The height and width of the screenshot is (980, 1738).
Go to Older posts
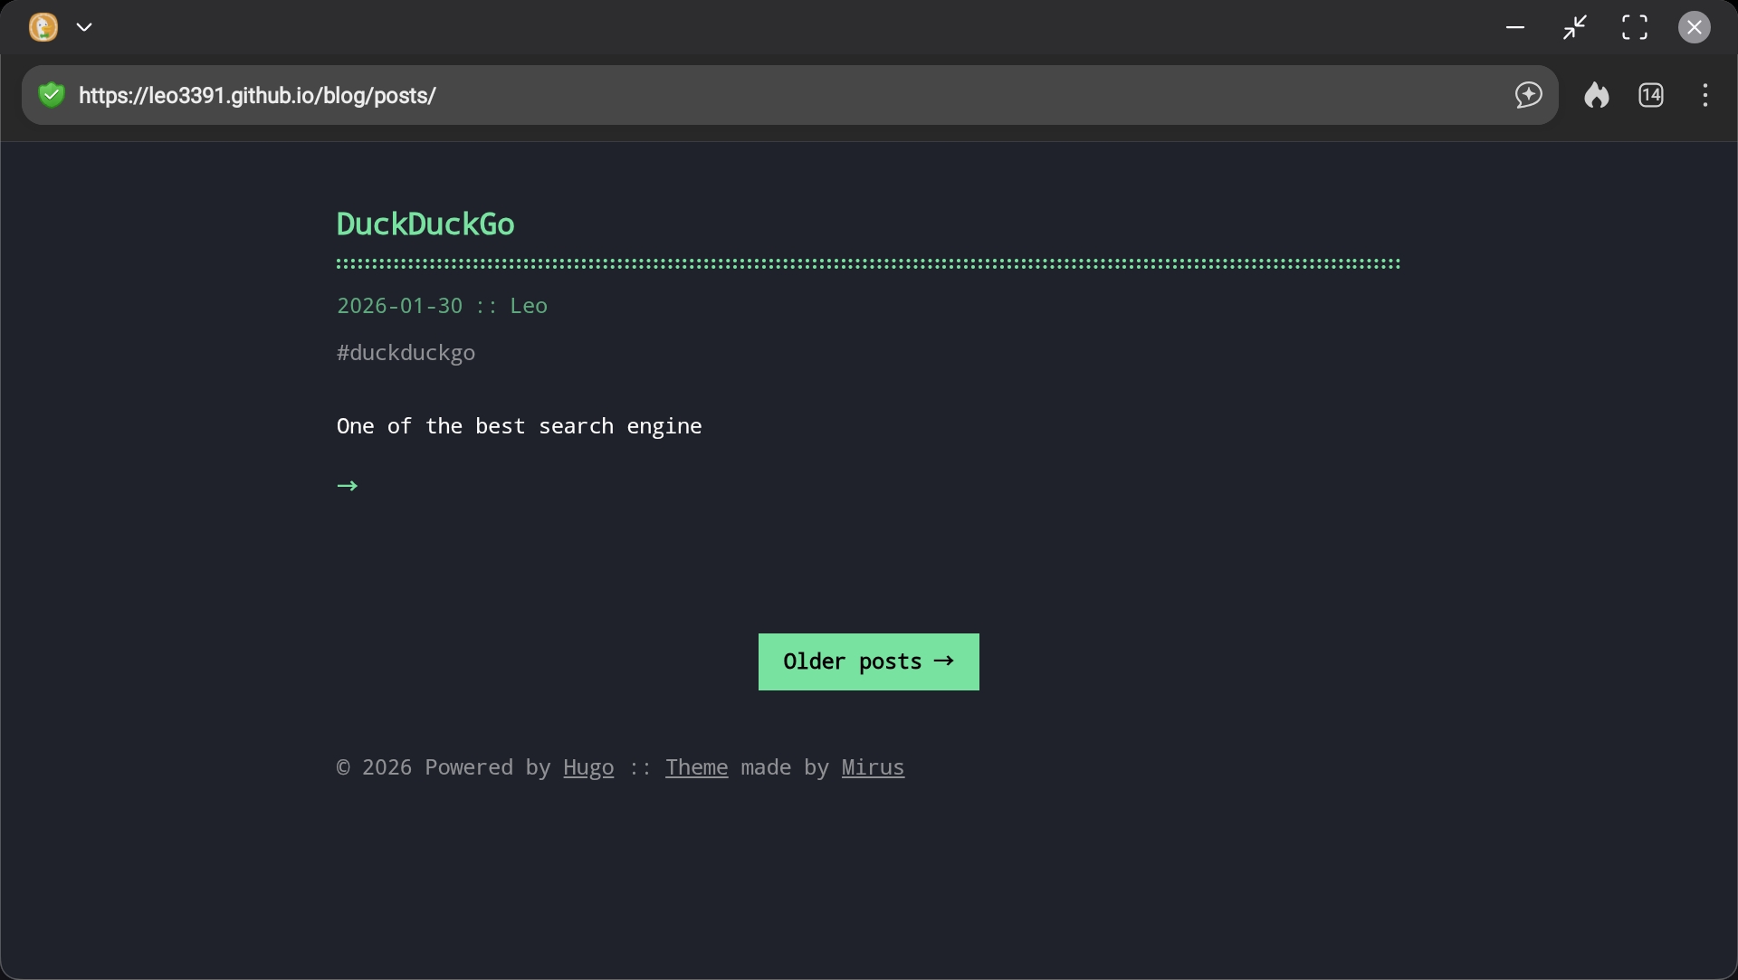[869, 661]
